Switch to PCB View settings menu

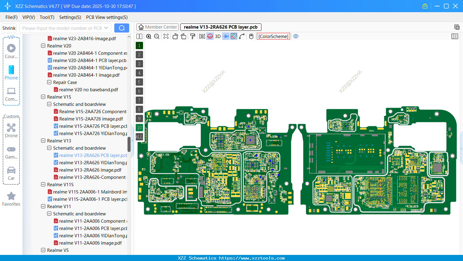(107, 17)
